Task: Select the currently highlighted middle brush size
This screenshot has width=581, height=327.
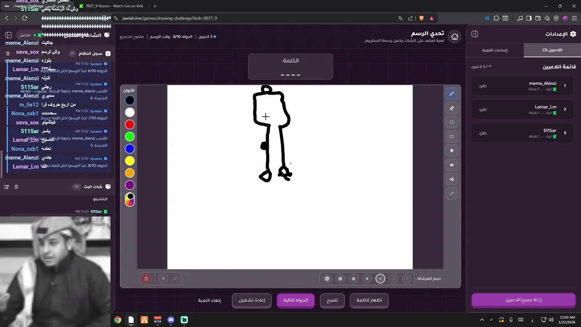Action: (x=380, y=278)
